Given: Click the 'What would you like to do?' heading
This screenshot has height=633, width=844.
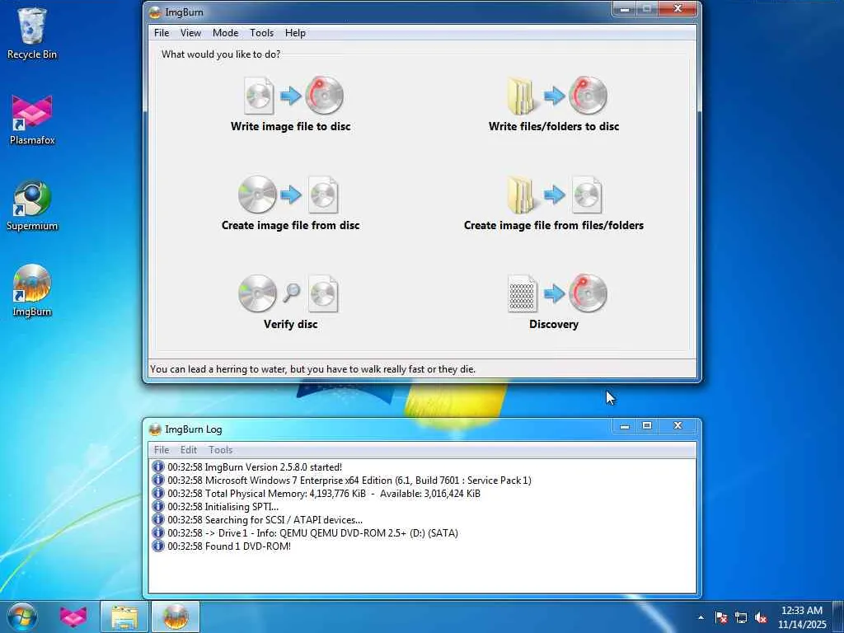Looking at the screenshot, I should pyautogui.click(x=221, y=54).
